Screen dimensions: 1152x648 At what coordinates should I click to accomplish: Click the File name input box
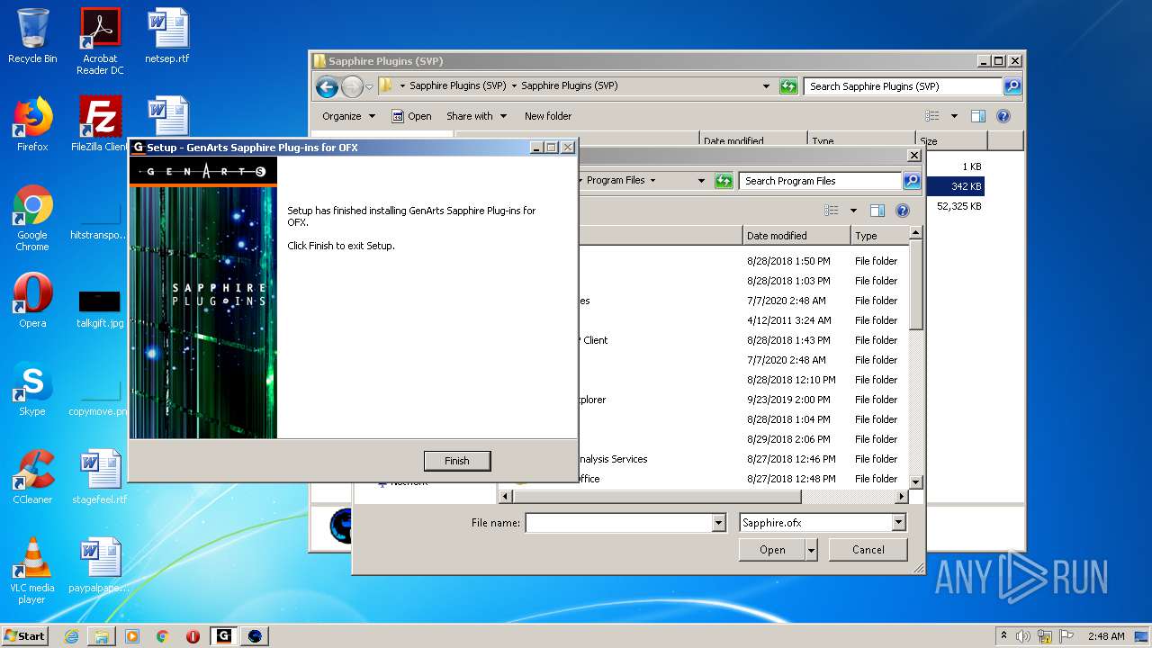(x=618, y=523)
